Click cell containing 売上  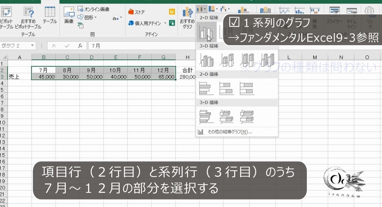click(x=19, y=77)
